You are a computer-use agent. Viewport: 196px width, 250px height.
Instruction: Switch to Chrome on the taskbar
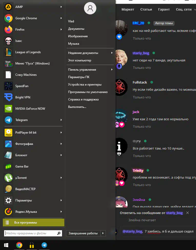click(x=19, y=245)
